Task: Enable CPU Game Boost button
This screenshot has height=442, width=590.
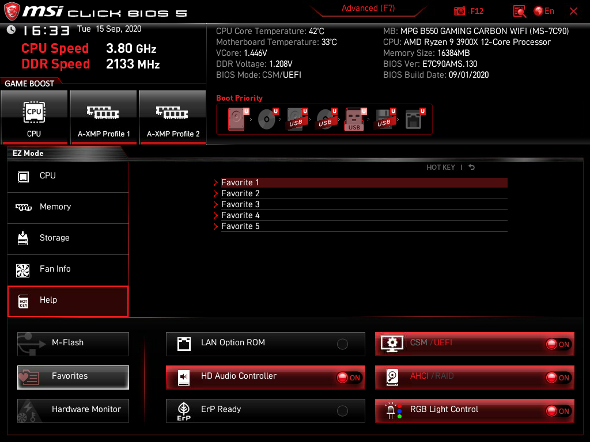Action: click(34, 117)
